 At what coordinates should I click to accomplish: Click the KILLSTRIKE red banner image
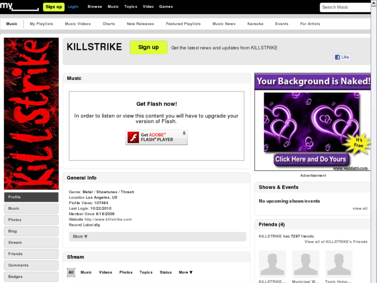[x=31, y=113]
